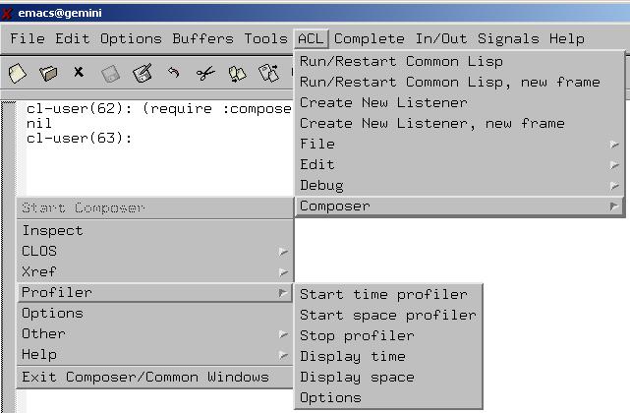Click the open folder toolbar icon

[x=48, y=73]
